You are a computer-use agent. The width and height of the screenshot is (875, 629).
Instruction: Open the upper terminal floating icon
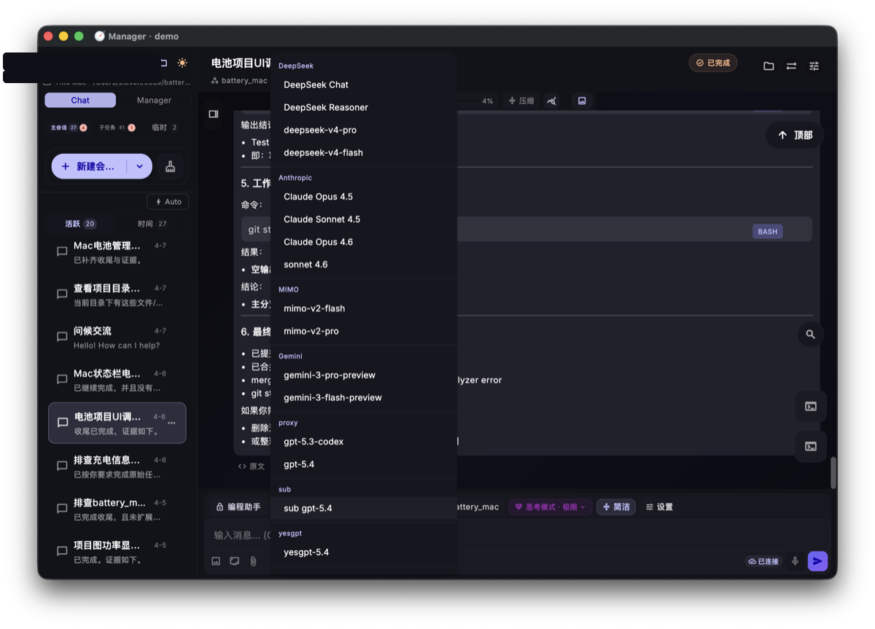810,406
